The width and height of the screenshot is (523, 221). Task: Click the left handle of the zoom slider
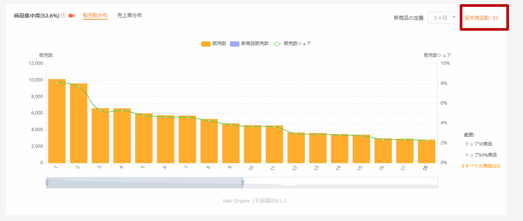(x=47, y=183)
